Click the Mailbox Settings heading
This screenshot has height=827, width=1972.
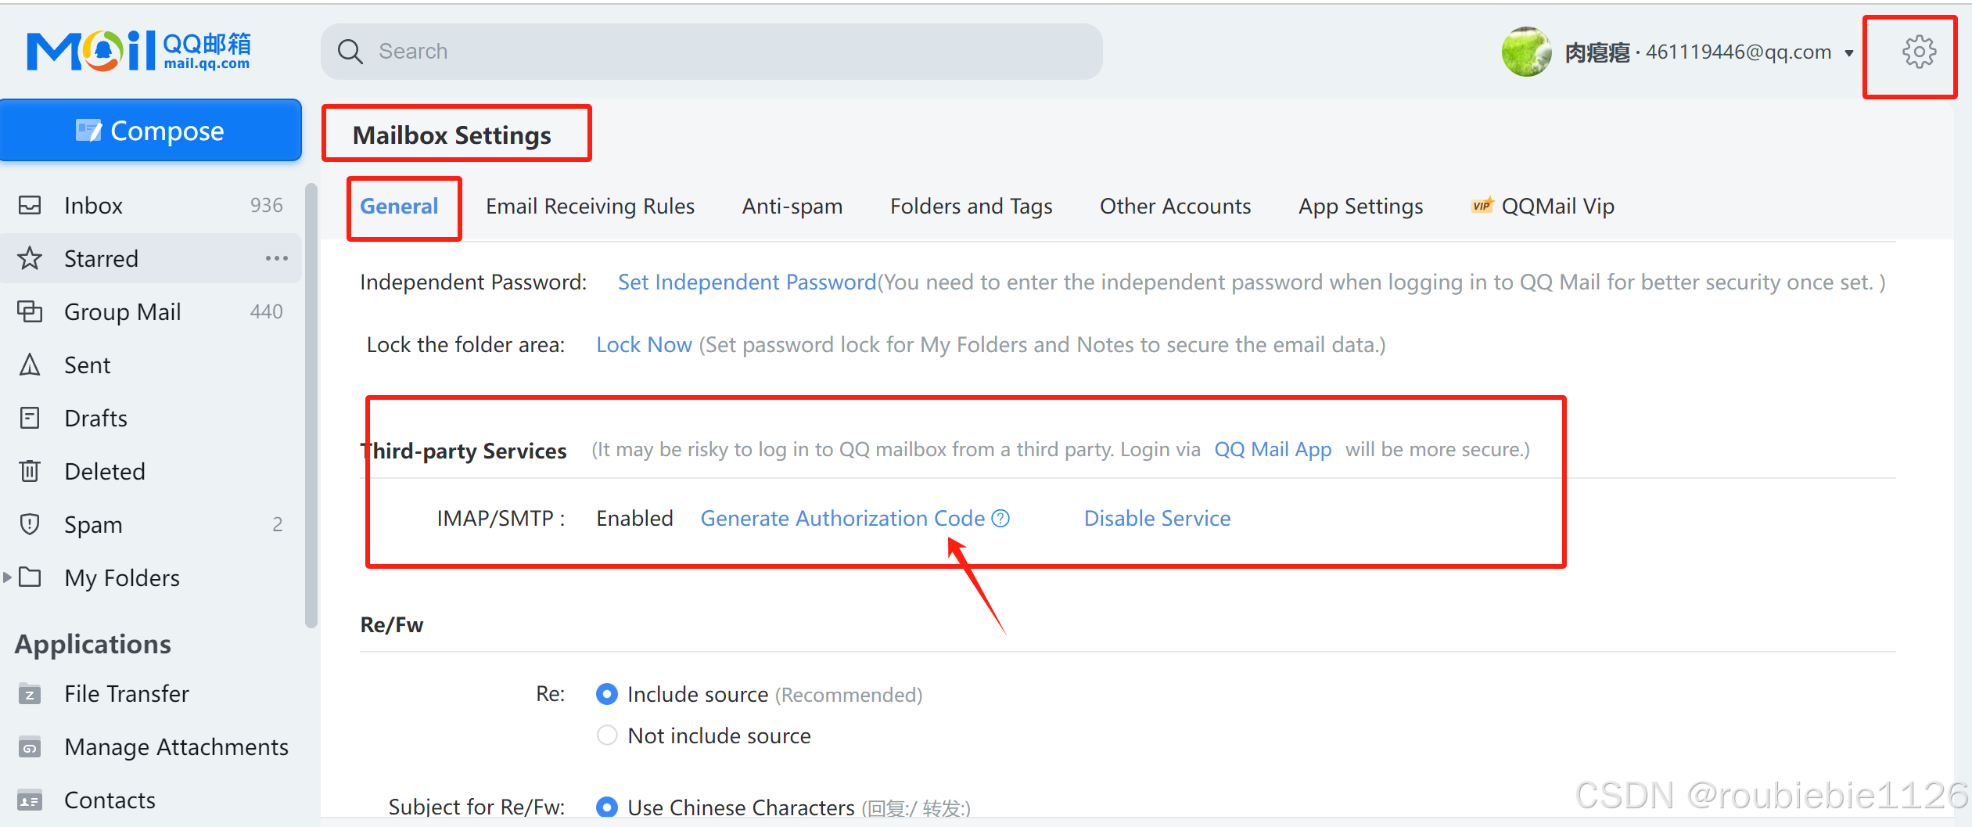coord(452,135)
